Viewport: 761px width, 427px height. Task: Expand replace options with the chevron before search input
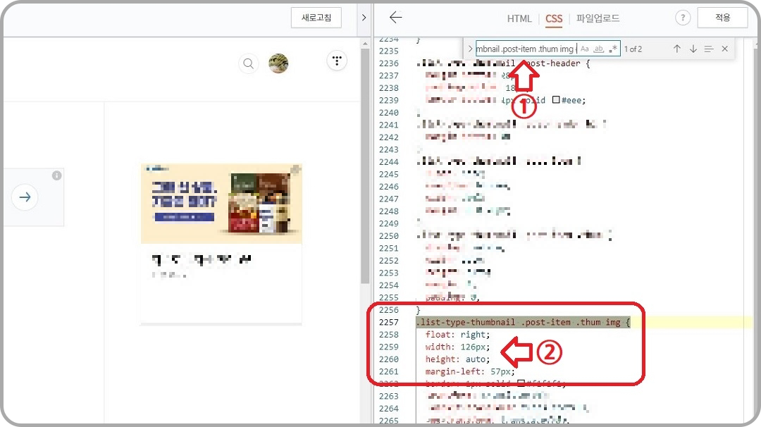click(x=471, y=48)
